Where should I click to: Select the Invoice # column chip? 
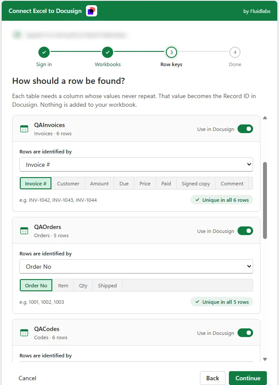click(x=35, y=183)
